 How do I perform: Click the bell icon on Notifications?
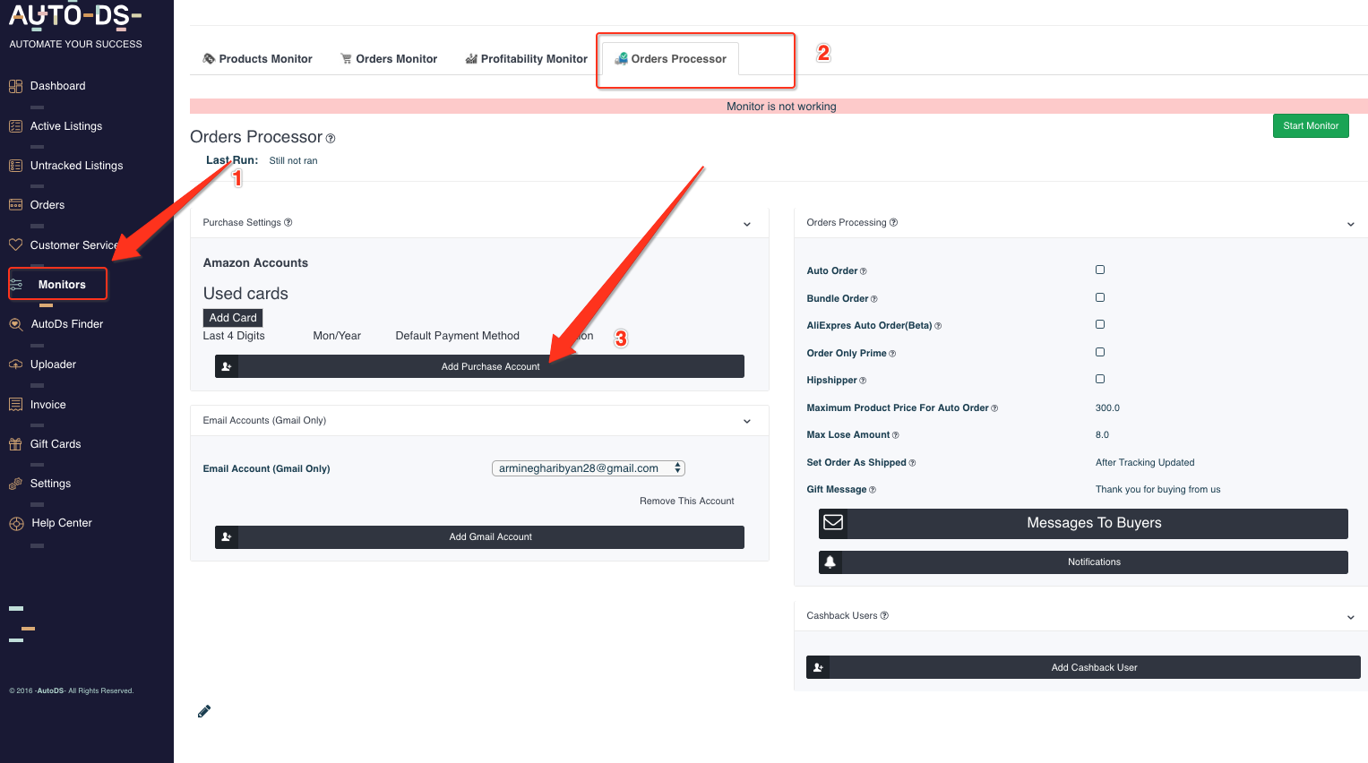tap(830, 562)
